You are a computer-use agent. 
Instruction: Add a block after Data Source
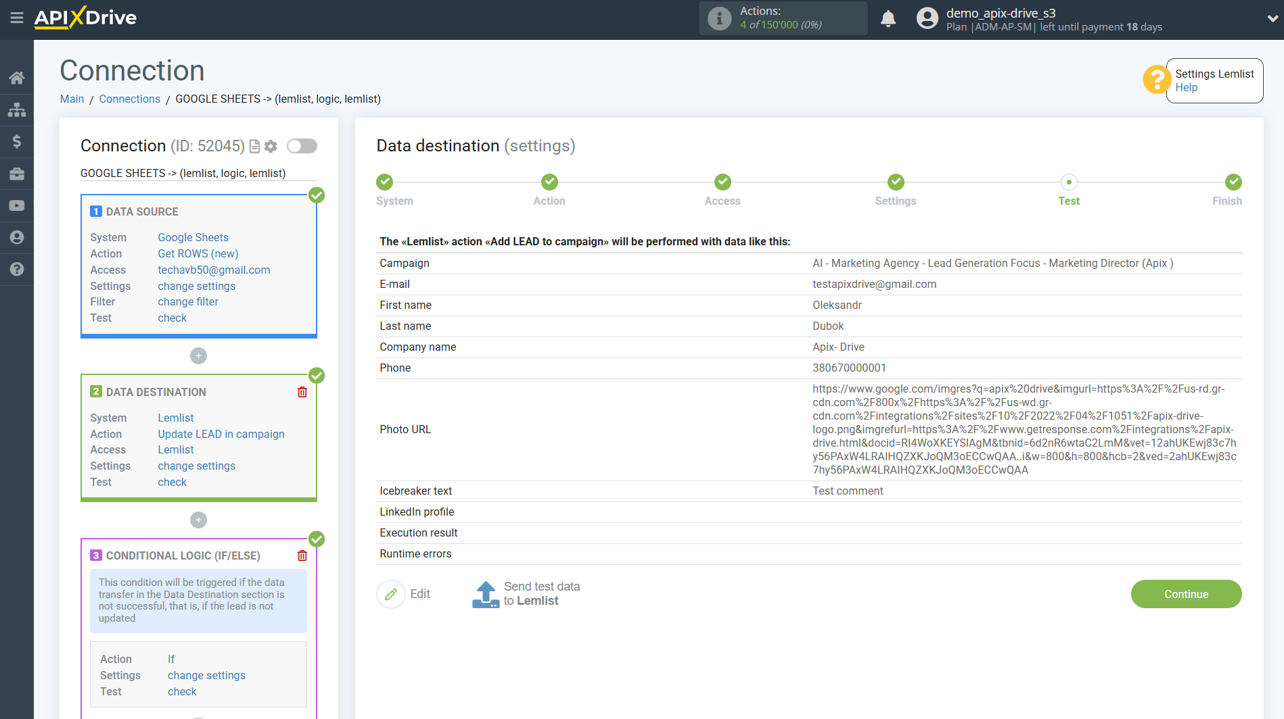pyautogui.click(x=198, y=355)
